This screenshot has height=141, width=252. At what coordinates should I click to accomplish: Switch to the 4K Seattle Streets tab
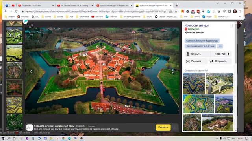[x=75, y=5]
